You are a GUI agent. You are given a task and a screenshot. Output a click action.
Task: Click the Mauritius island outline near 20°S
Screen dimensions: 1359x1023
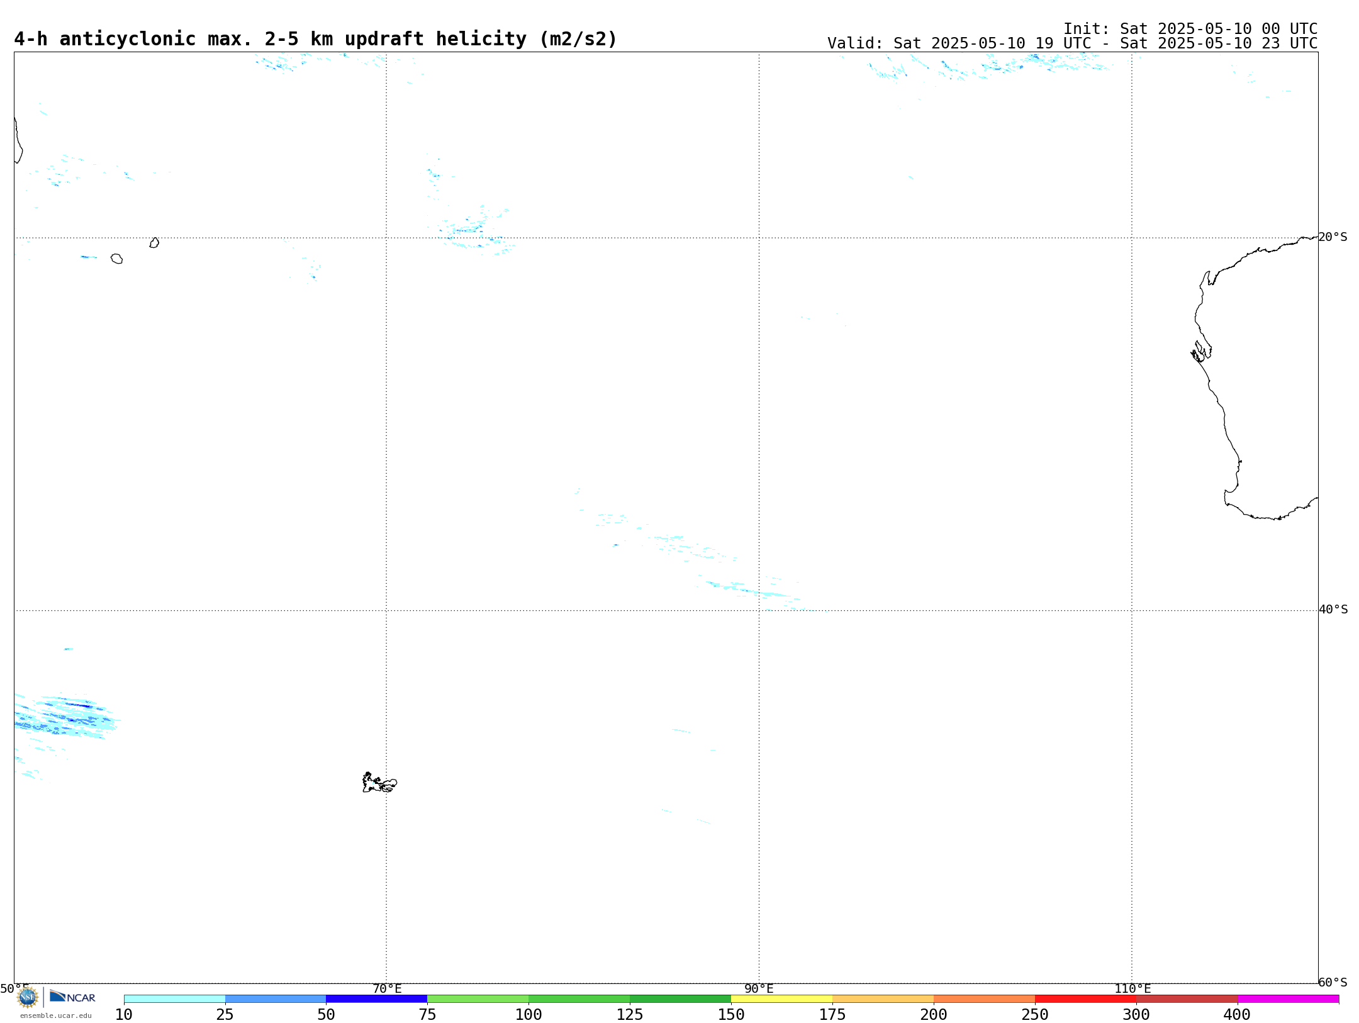154,243
